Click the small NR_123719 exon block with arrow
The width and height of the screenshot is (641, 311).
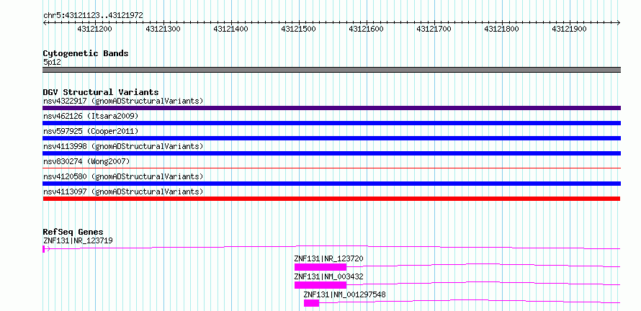[x=46, y=249]
